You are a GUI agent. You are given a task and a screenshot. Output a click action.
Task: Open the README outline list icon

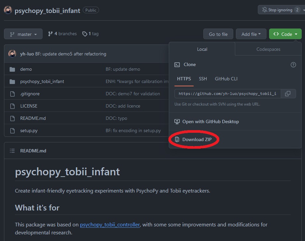12,151
